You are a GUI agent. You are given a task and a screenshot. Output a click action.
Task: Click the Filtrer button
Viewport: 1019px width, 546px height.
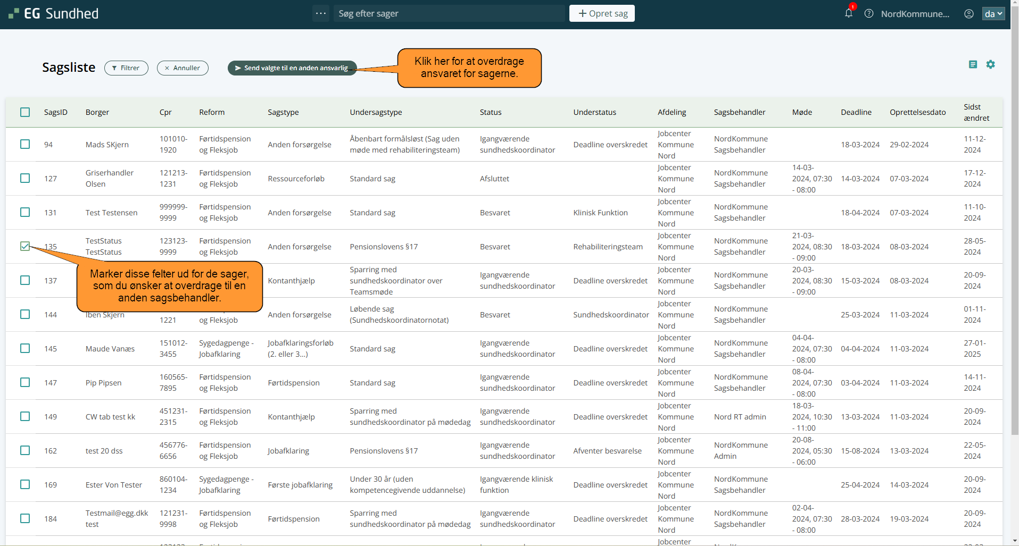(x=126, y=68)
